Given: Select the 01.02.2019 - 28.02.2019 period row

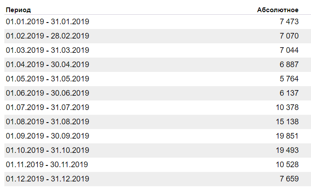Looking at the screenshot, I should tap(47, 36).
